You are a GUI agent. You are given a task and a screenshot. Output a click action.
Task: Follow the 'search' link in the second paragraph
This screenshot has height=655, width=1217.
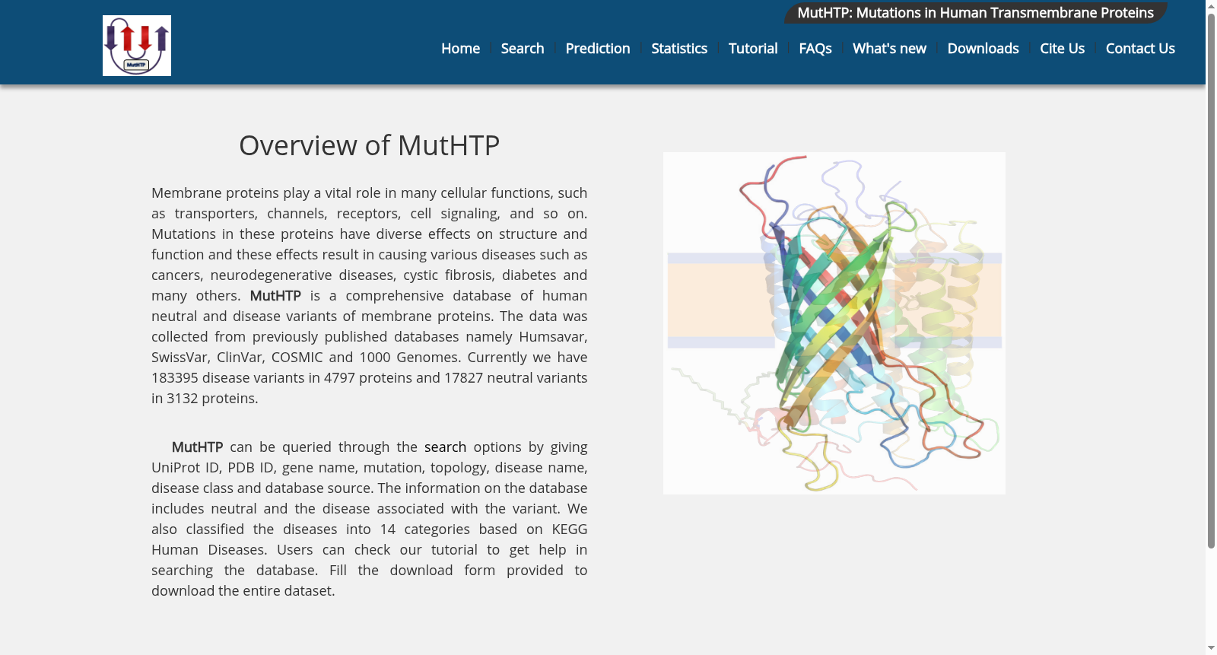pos(445,447)
